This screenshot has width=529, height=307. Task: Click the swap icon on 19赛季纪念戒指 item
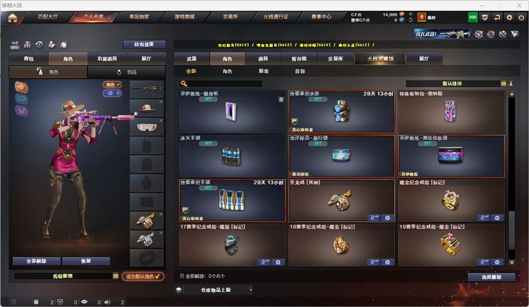[484, 262]
